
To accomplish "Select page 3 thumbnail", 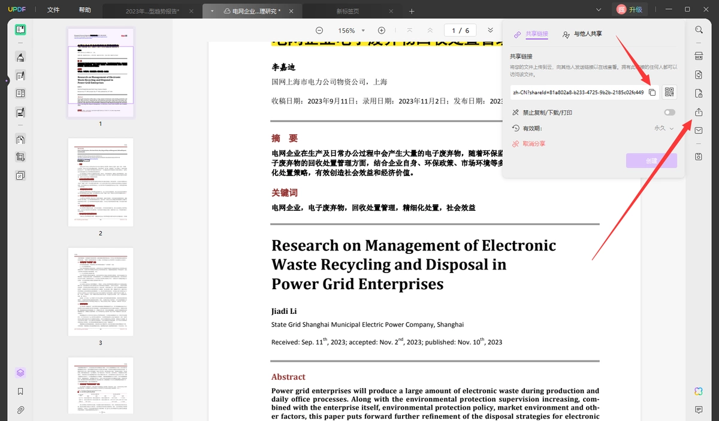I will point(101,292).
